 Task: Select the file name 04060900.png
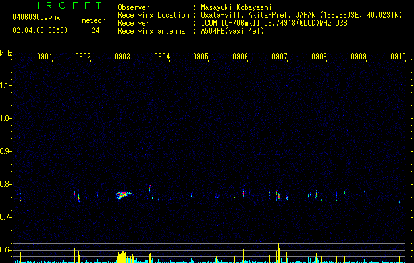(36, 18)
